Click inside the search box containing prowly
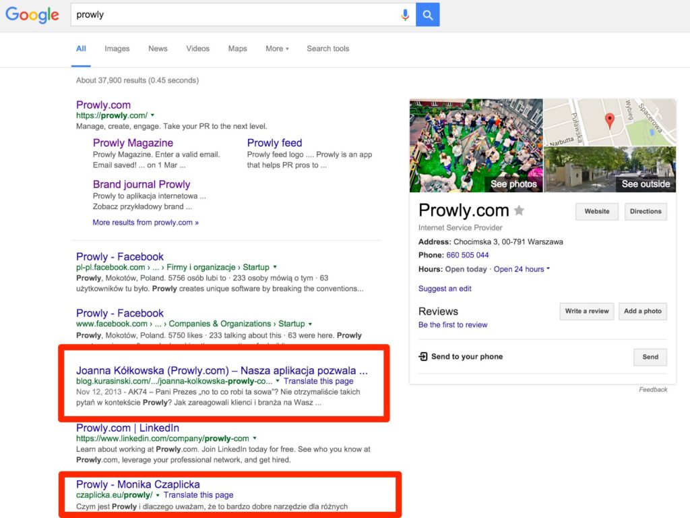 (236, 15)
